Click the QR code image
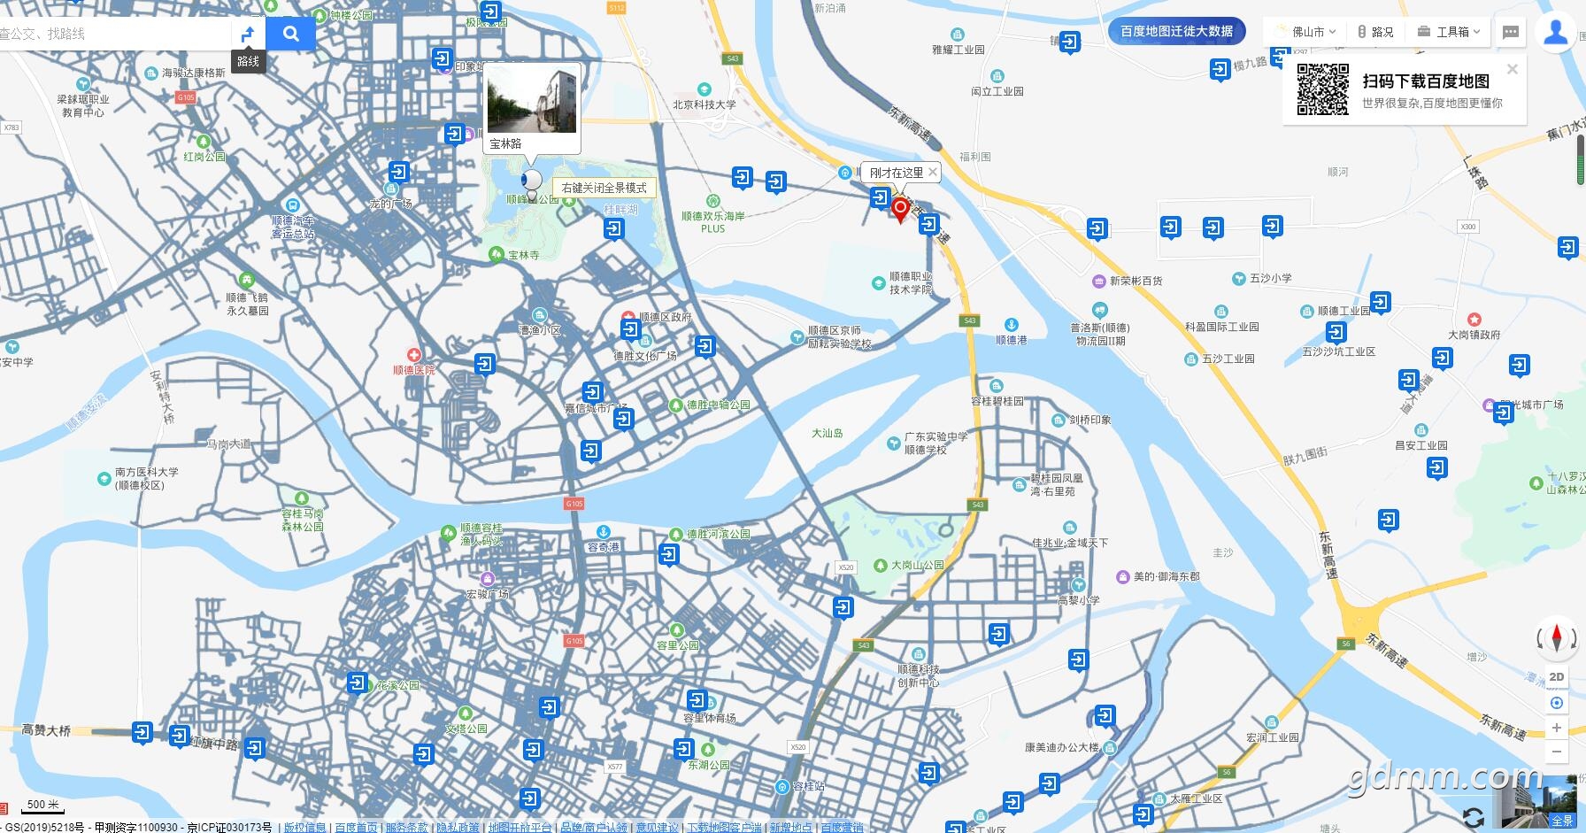 (x=1323, y=89)
